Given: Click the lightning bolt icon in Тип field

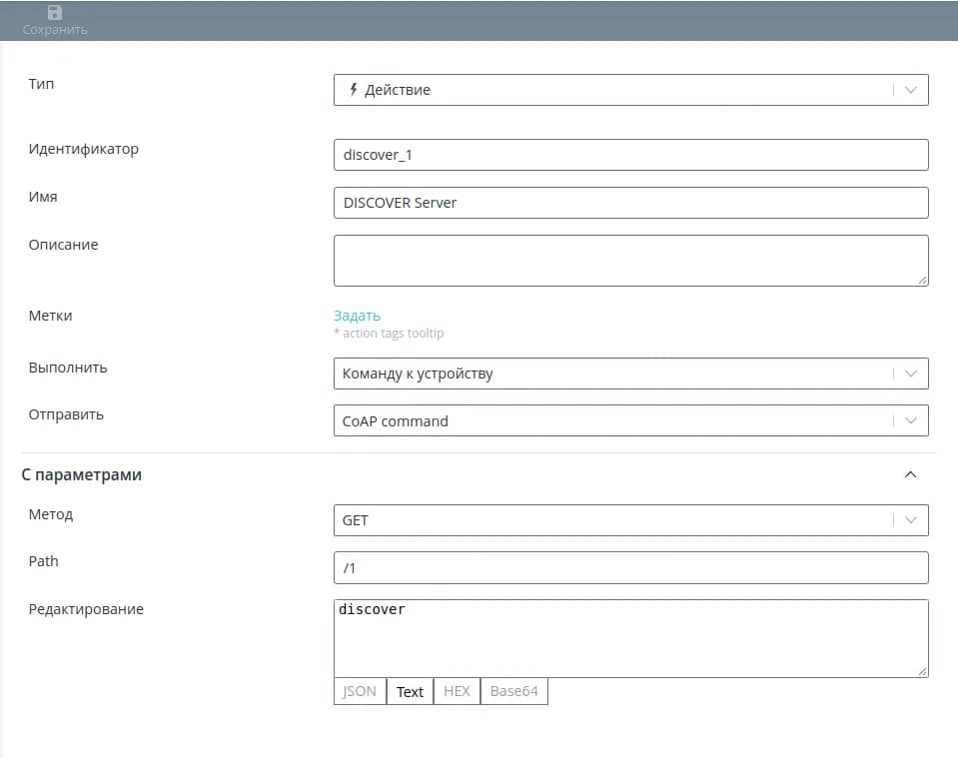Looking at the screenshot, I should coord(353,90).
